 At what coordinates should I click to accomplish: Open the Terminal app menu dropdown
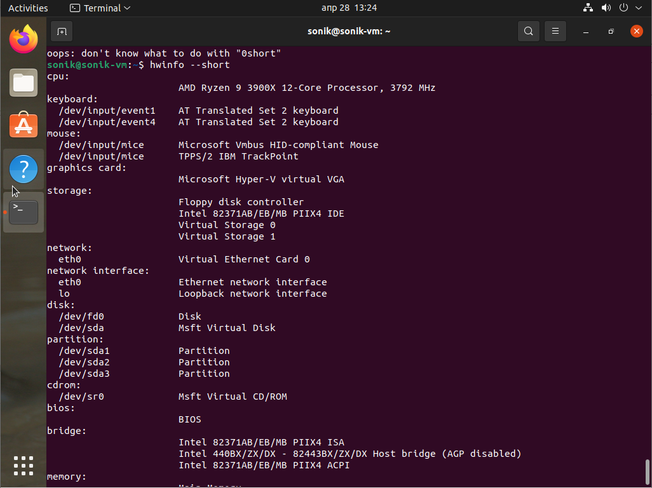pos(100,8)
